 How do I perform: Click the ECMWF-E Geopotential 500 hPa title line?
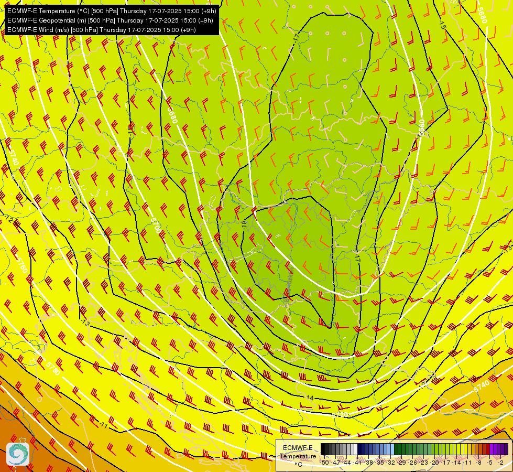(x=110, y=20)
